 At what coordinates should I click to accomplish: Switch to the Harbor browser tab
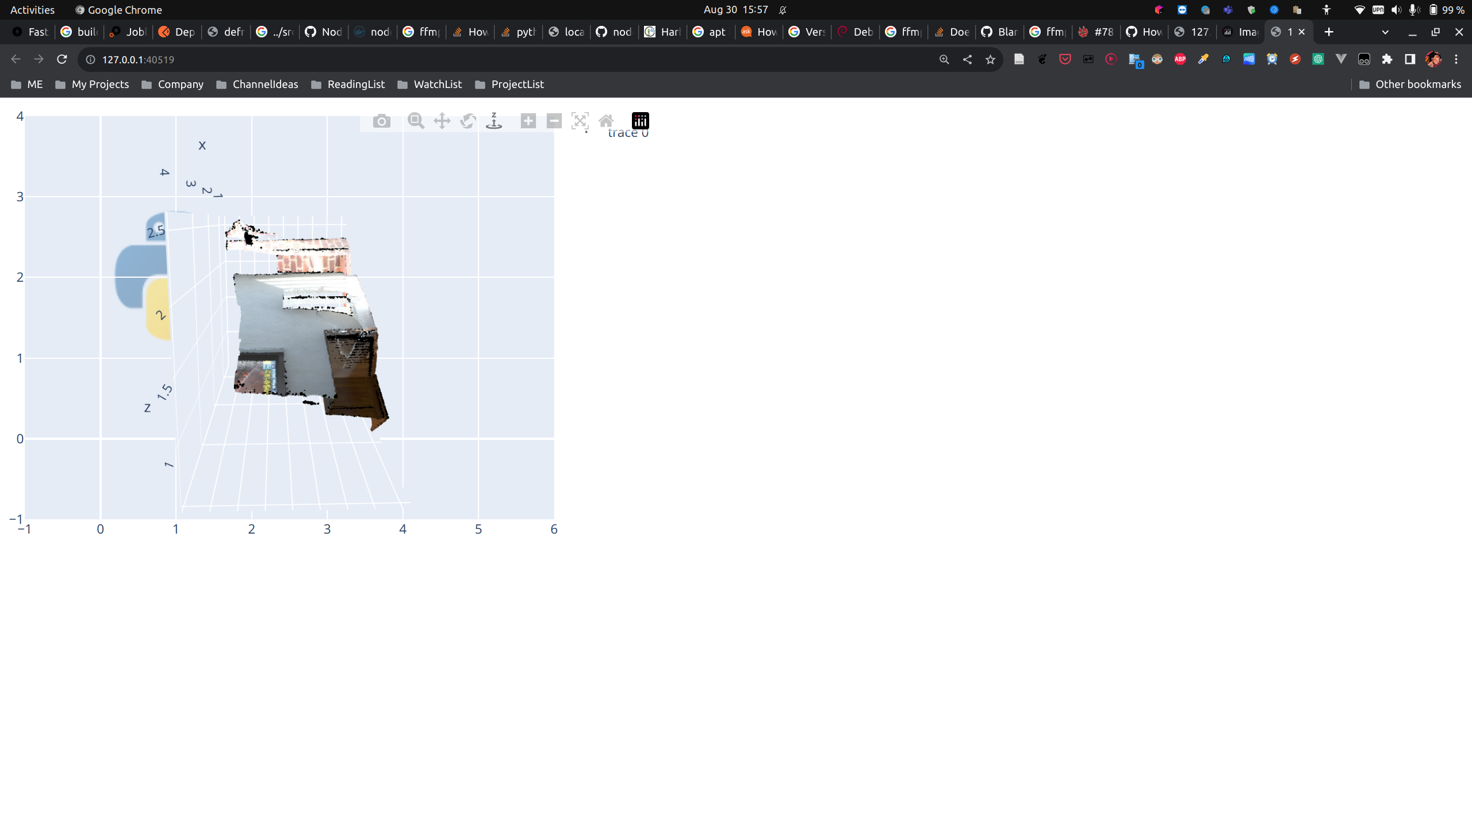[661, 32]
